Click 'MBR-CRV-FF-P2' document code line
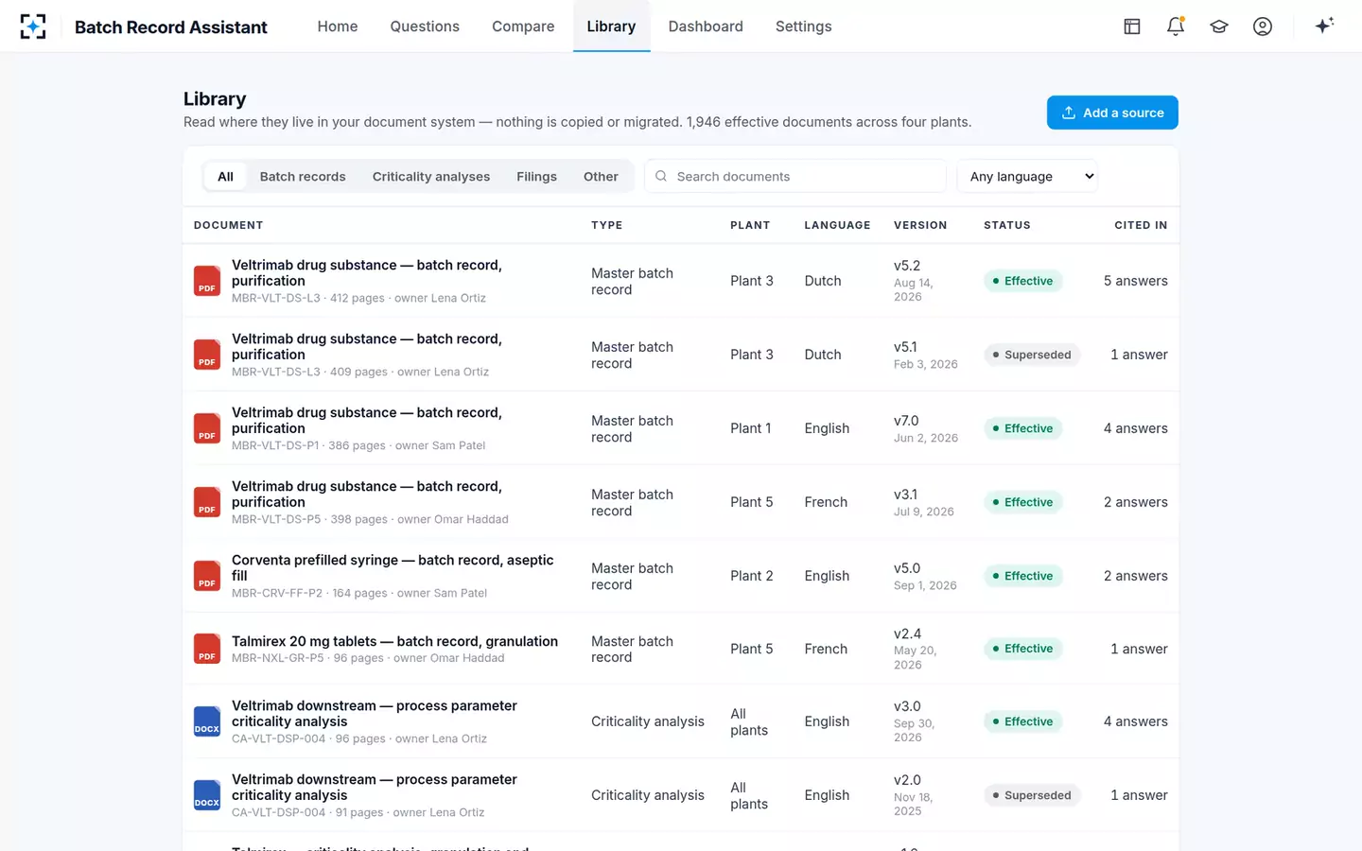 tap(359, 593)
